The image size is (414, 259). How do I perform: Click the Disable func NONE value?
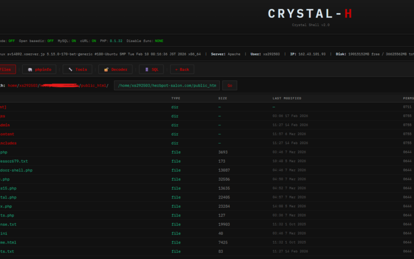(x=159, y=41)
